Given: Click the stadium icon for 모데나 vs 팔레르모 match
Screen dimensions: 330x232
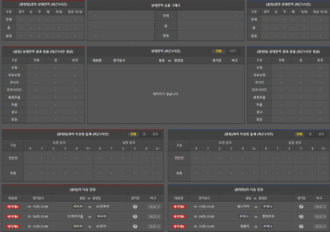Looking at the screenshot, I should (301, 216).
